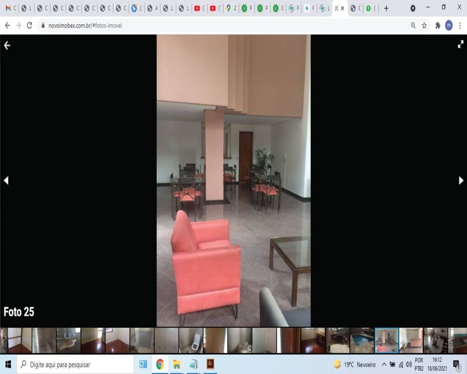
Task: Open the reception desk thumbnail after the lobby
Action: click(x=410, y=340)
